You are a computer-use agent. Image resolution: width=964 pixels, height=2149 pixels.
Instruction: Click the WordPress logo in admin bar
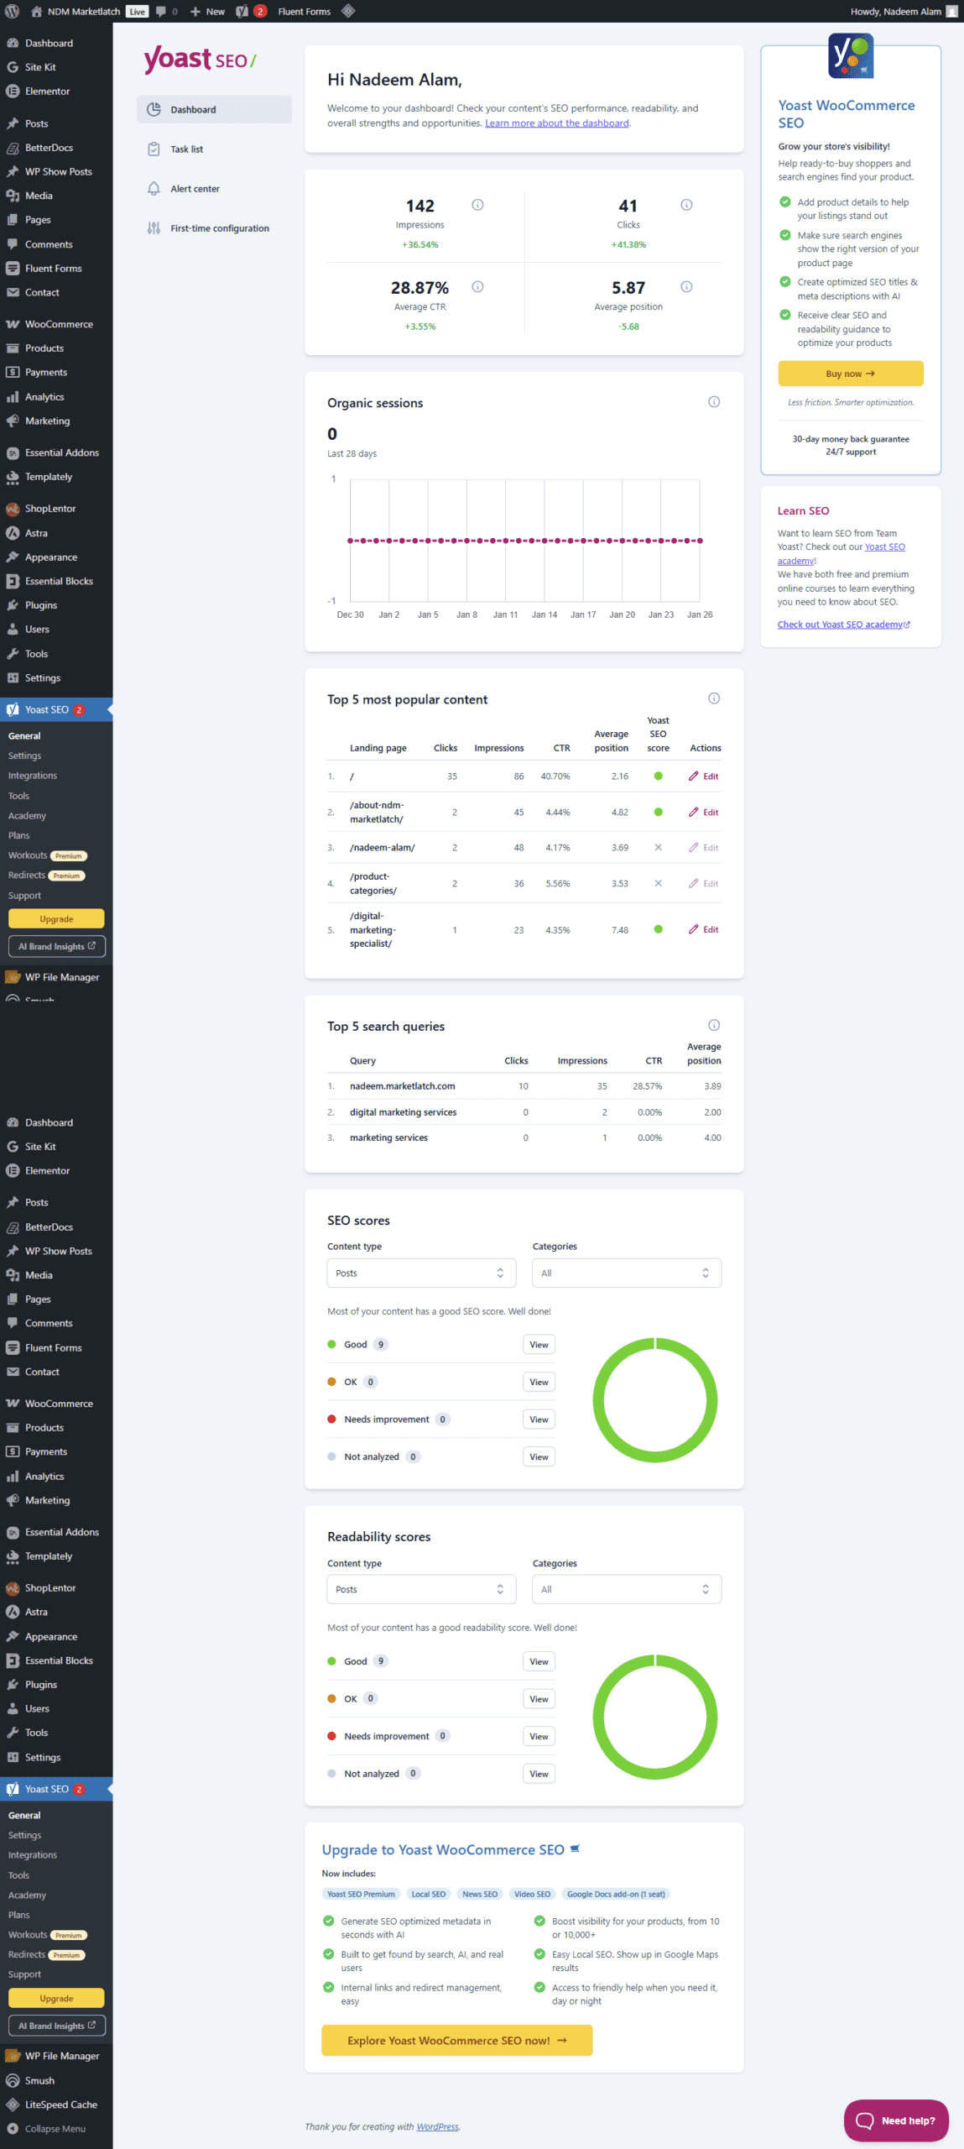[12, 11]
